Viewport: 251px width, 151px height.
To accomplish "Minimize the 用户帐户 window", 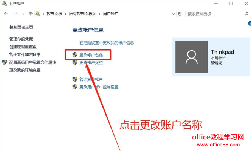I will coord(216,3).
